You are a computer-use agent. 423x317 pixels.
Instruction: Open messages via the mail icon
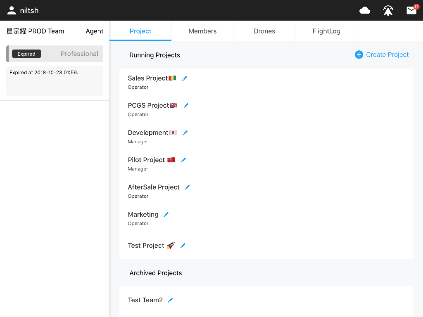(x=411, y=10)
